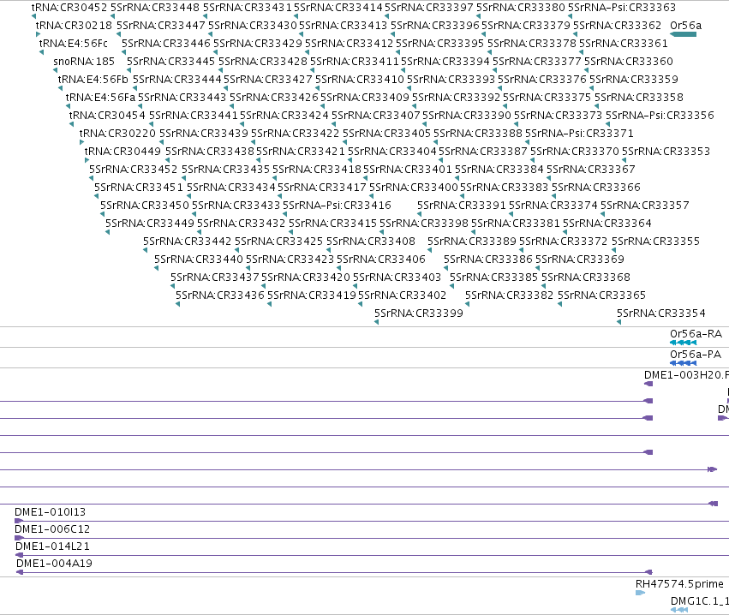Click the DME1-003H20 clone label
729x615 pixels.
pos(686,375)
